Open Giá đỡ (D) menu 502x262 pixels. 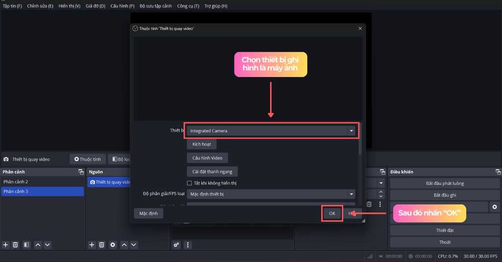pos(96,6)
